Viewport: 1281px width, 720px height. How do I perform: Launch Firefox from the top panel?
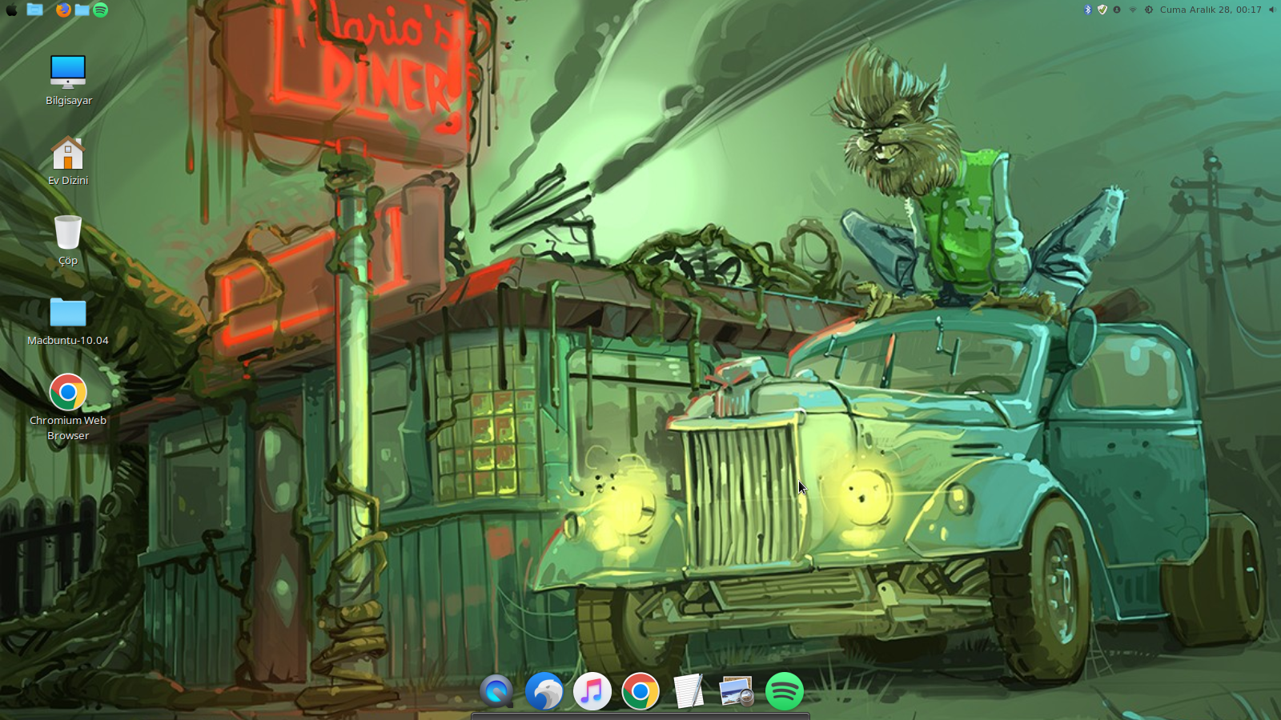click(x=63, y=10)
